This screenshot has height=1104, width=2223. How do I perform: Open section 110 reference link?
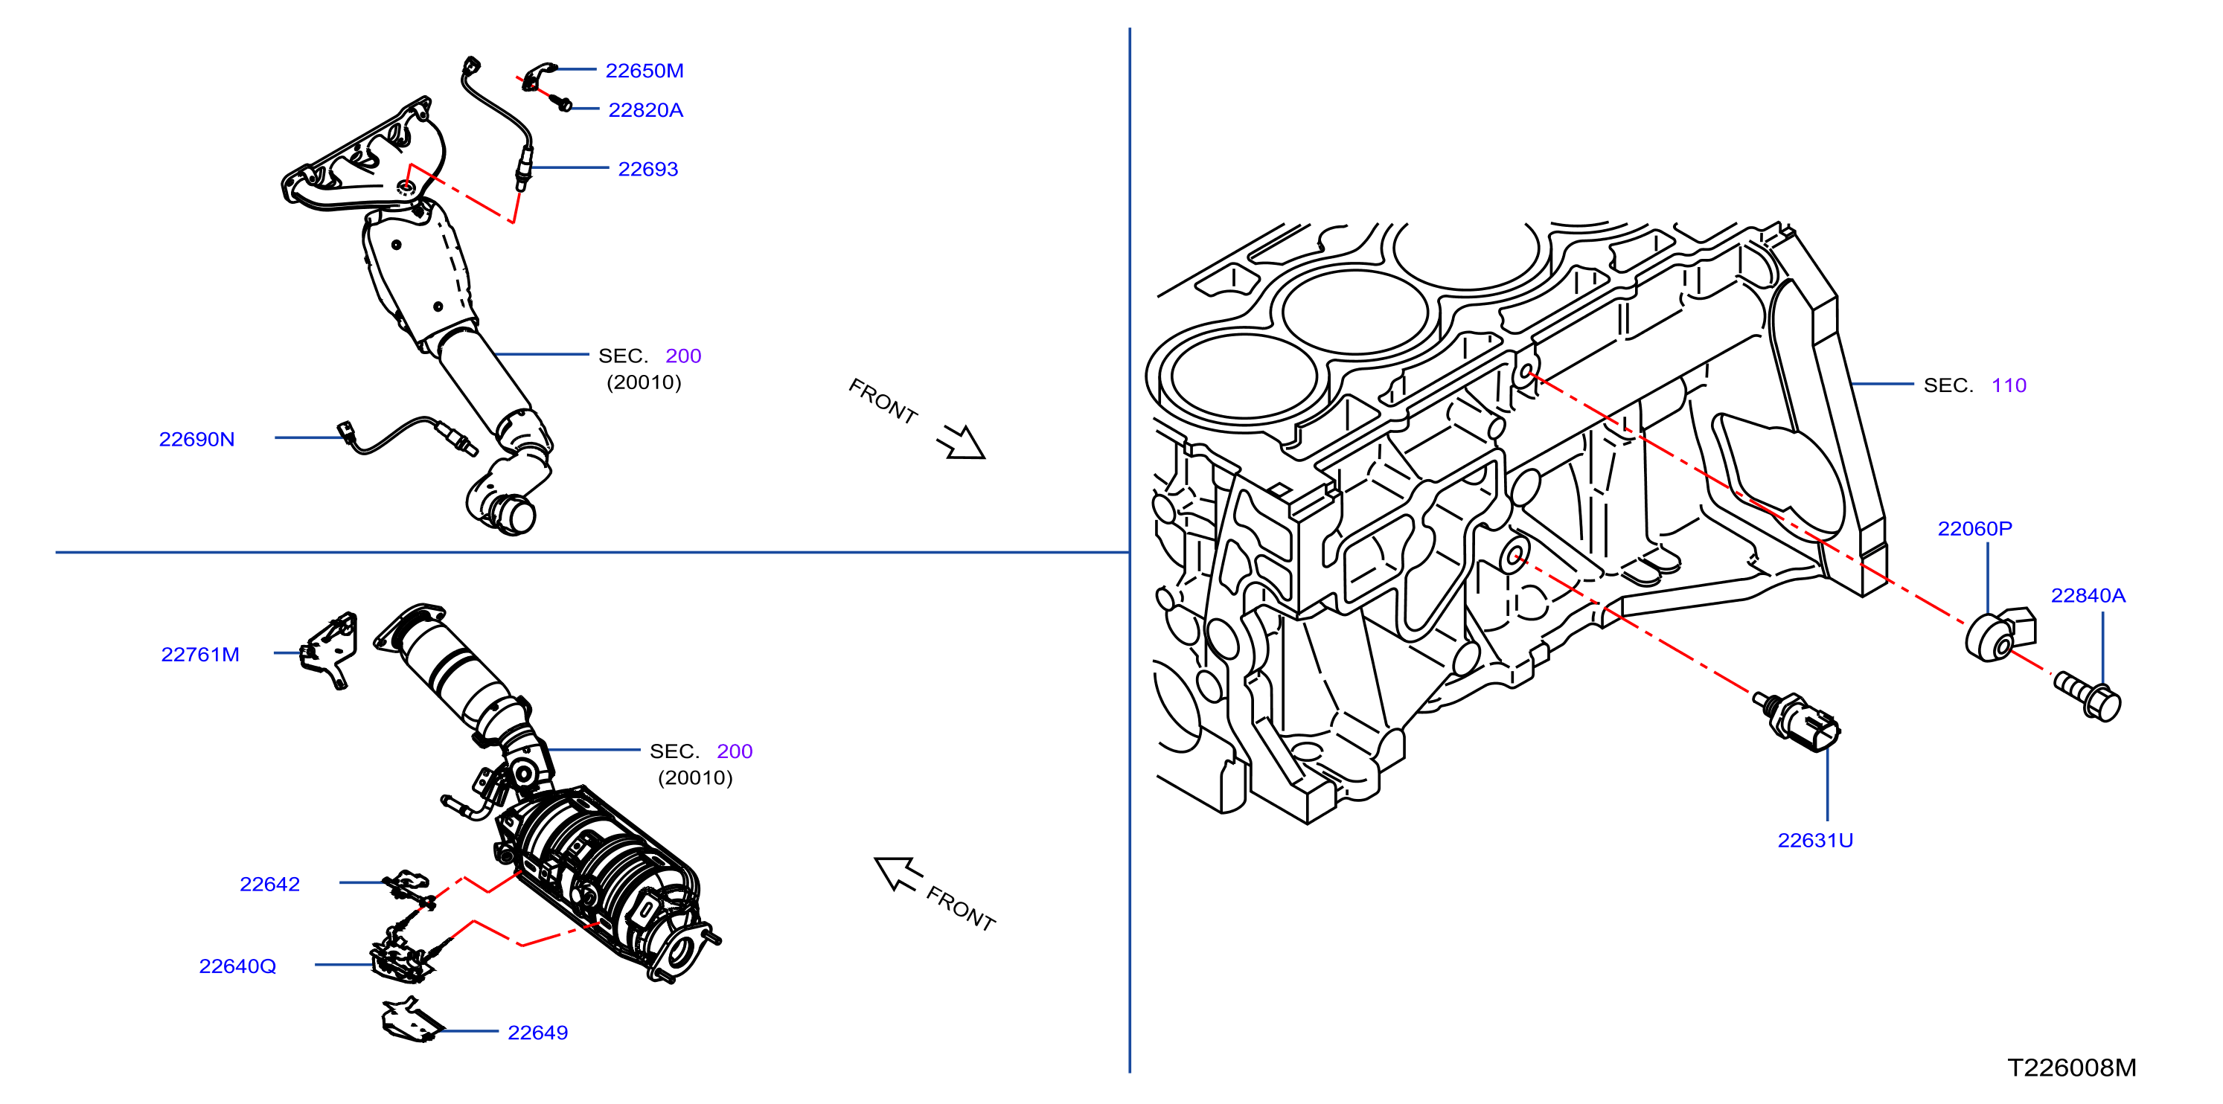click(x=2008, y=385)
